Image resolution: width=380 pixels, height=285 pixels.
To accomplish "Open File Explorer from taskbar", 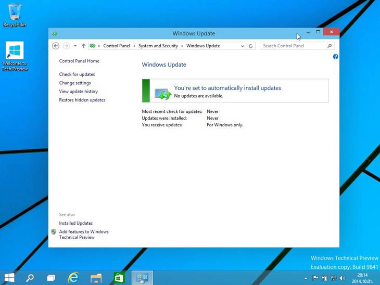I will pos(96,278).
